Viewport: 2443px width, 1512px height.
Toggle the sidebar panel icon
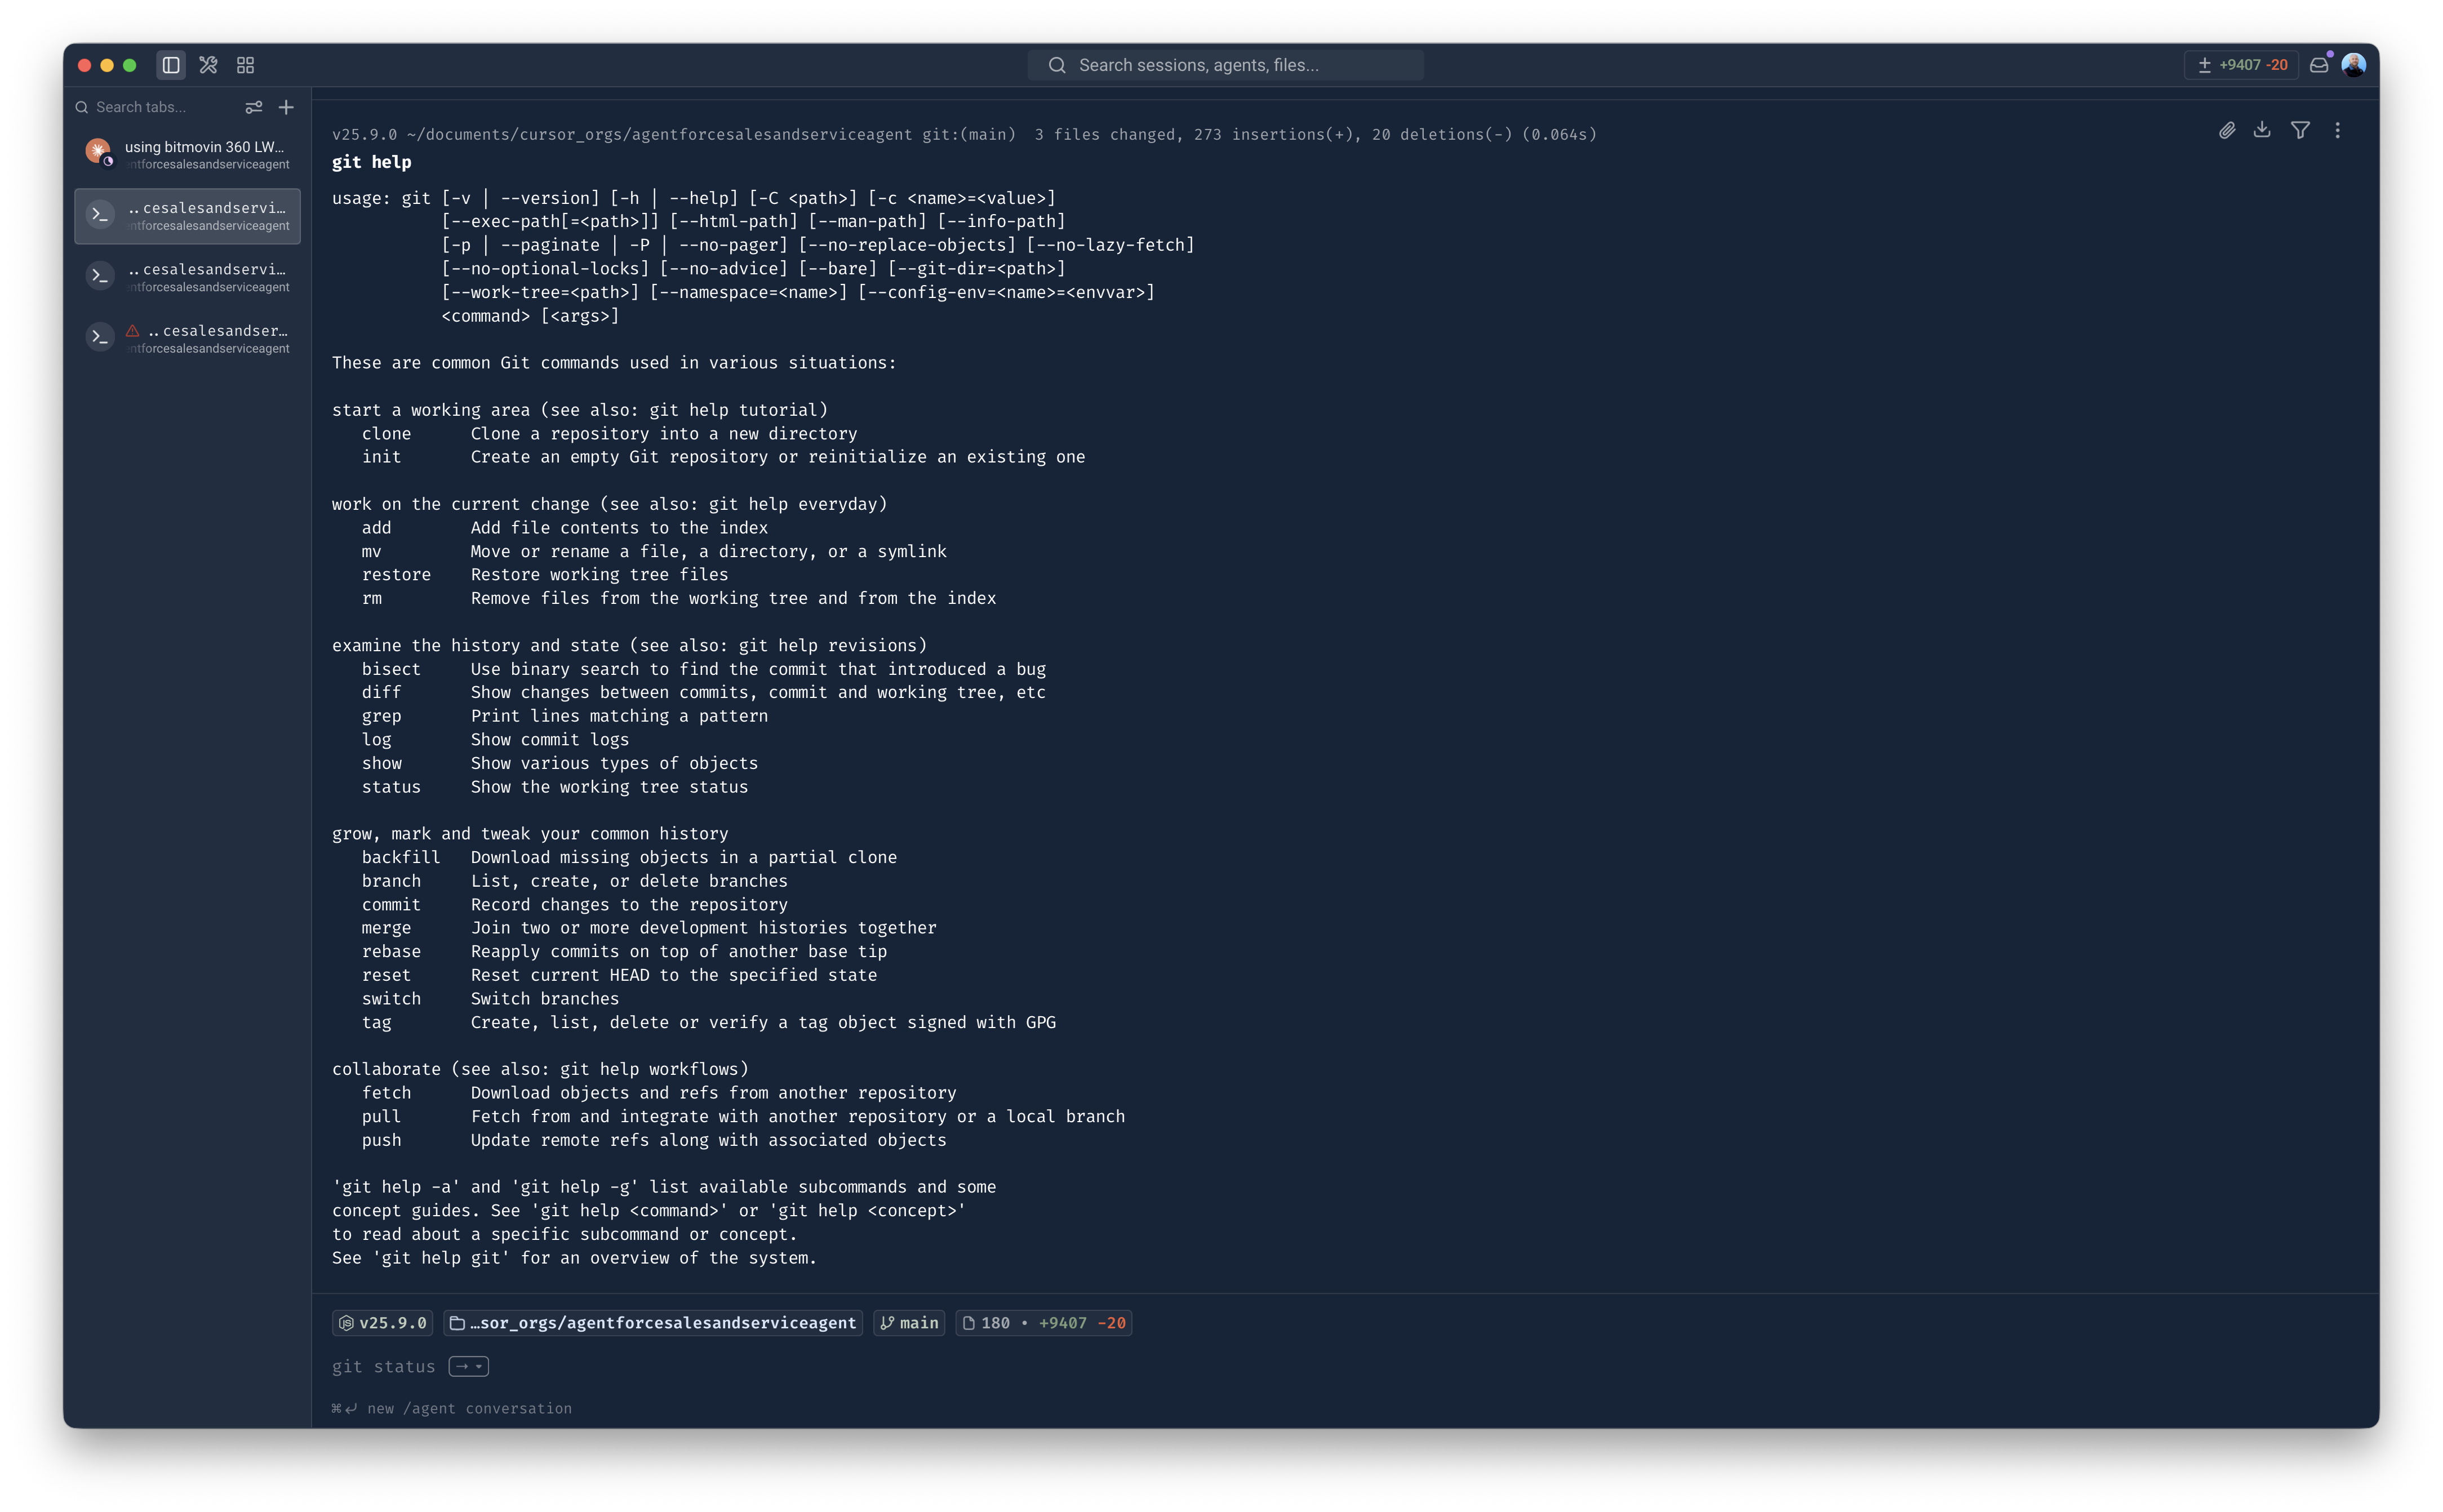click(171, 65)
